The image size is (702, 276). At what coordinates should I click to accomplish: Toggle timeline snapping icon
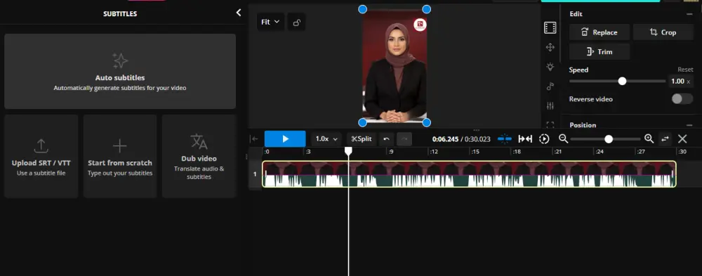pyautogui.click(x=505, y=139)
